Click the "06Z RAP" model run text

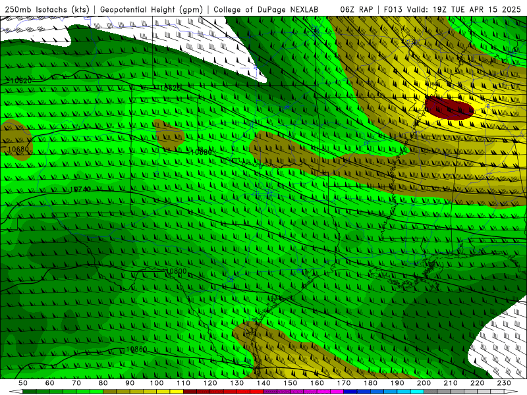pos(356,9)
